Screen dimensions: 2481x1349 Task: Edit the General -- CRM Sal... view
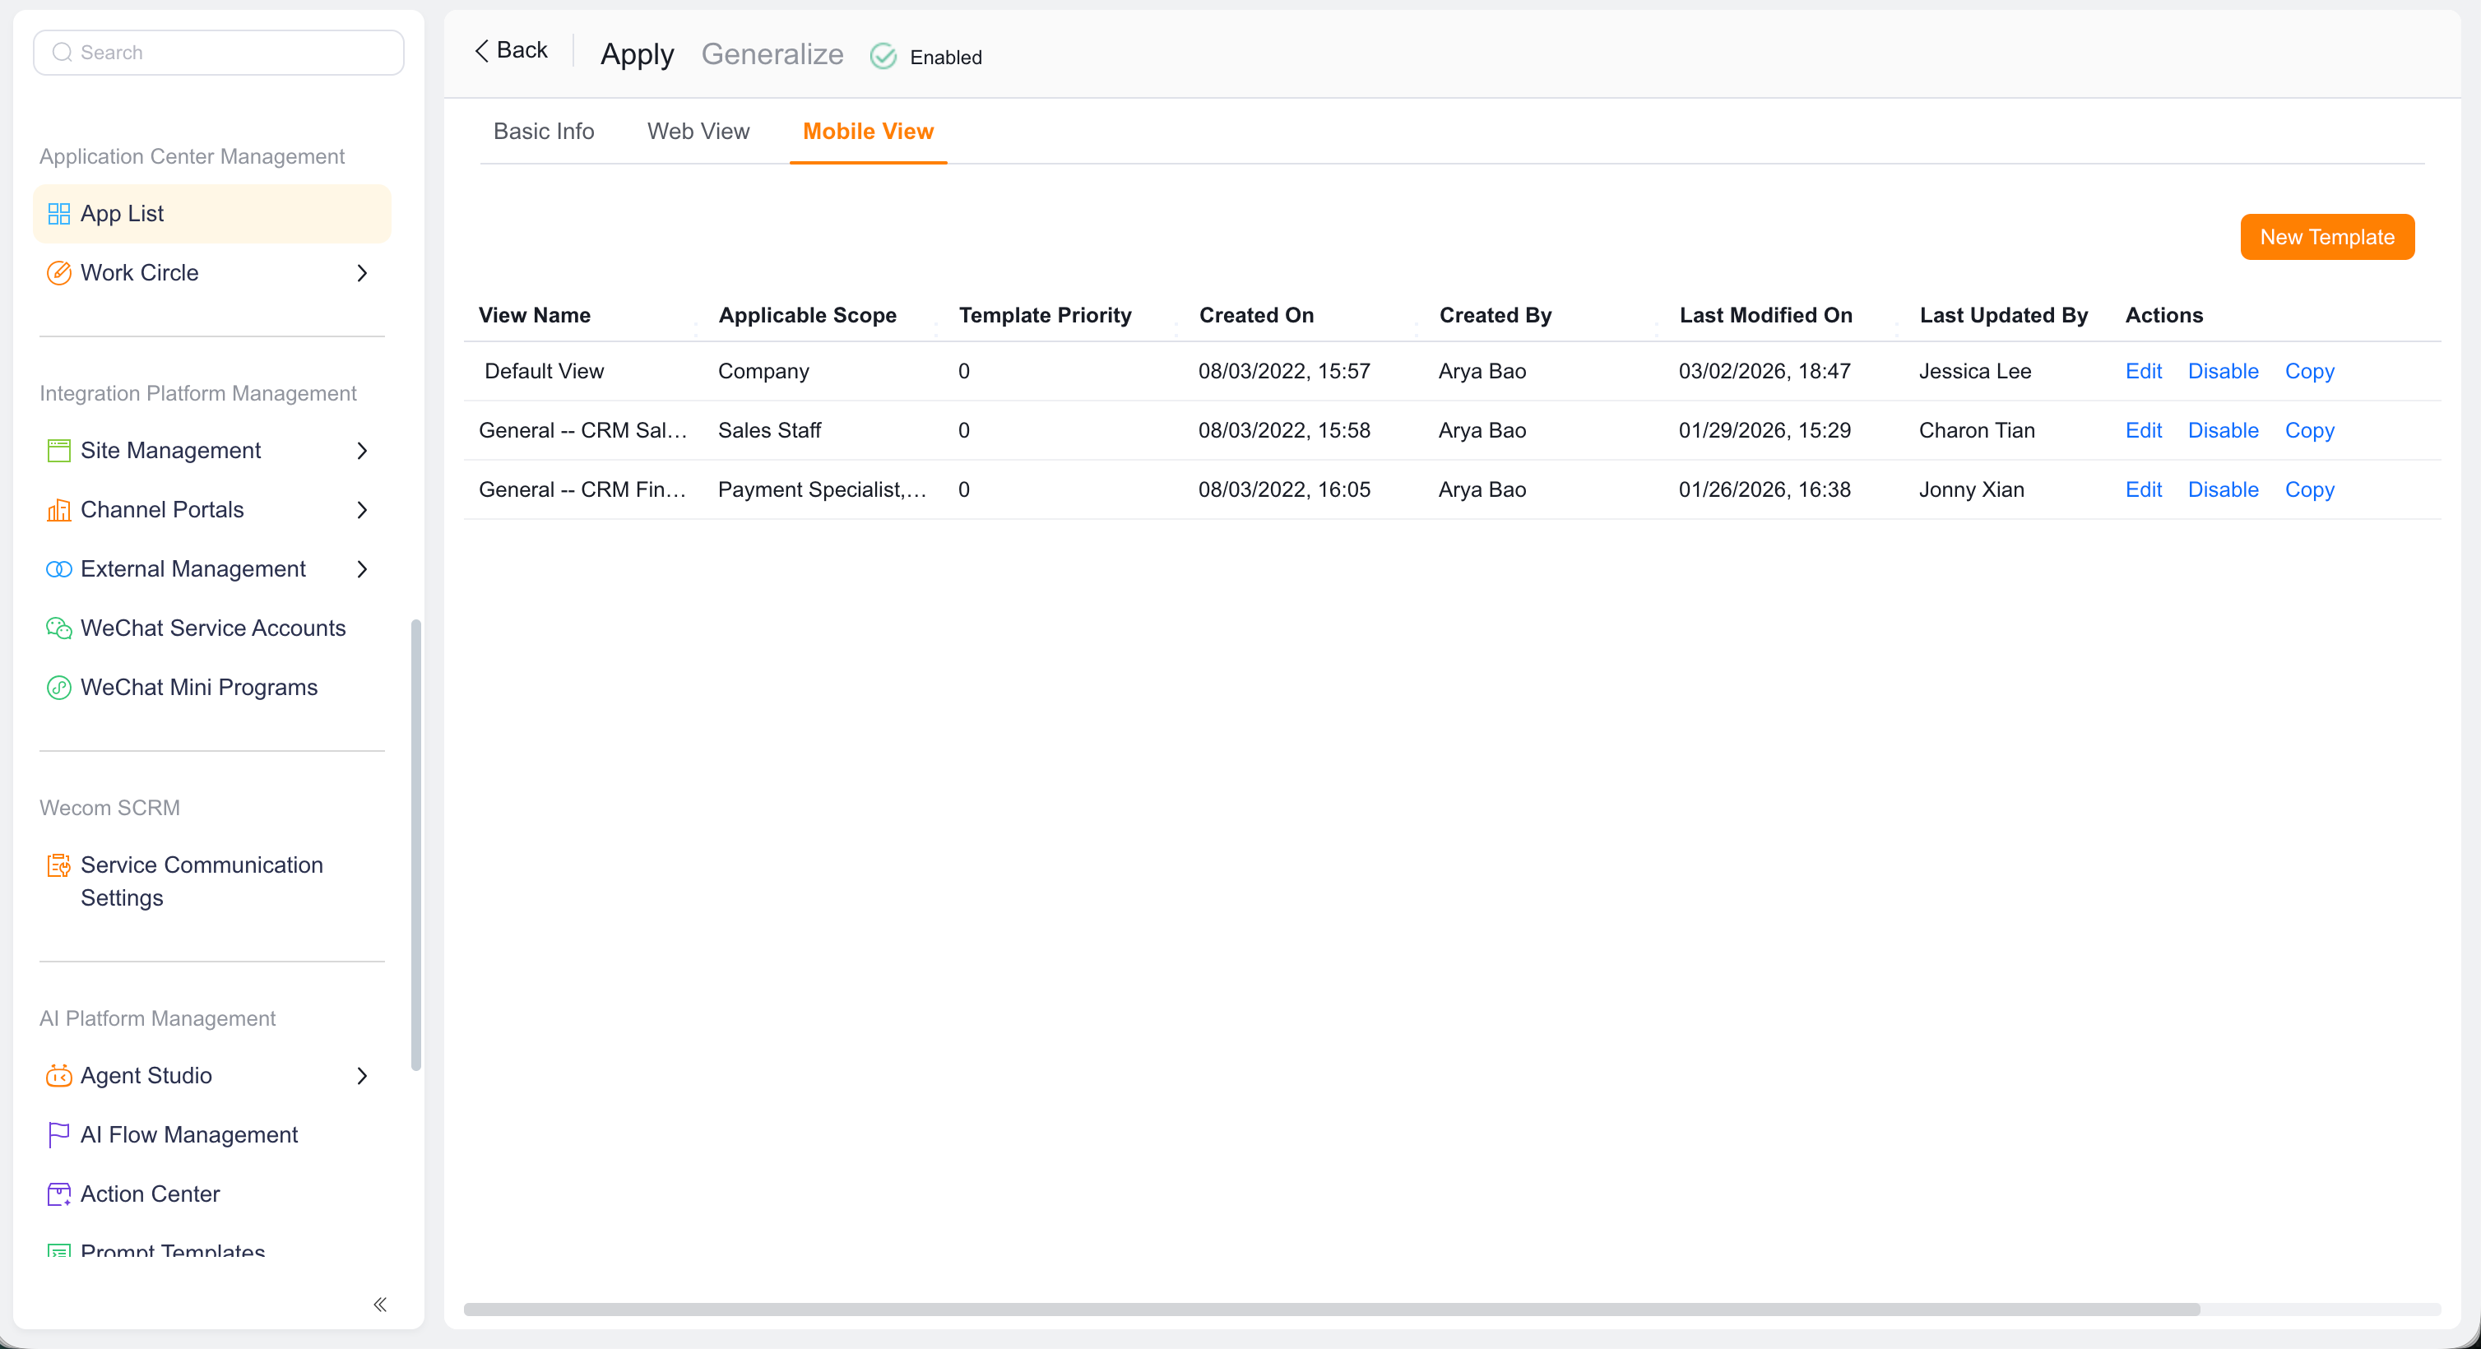click(2143, 430)
